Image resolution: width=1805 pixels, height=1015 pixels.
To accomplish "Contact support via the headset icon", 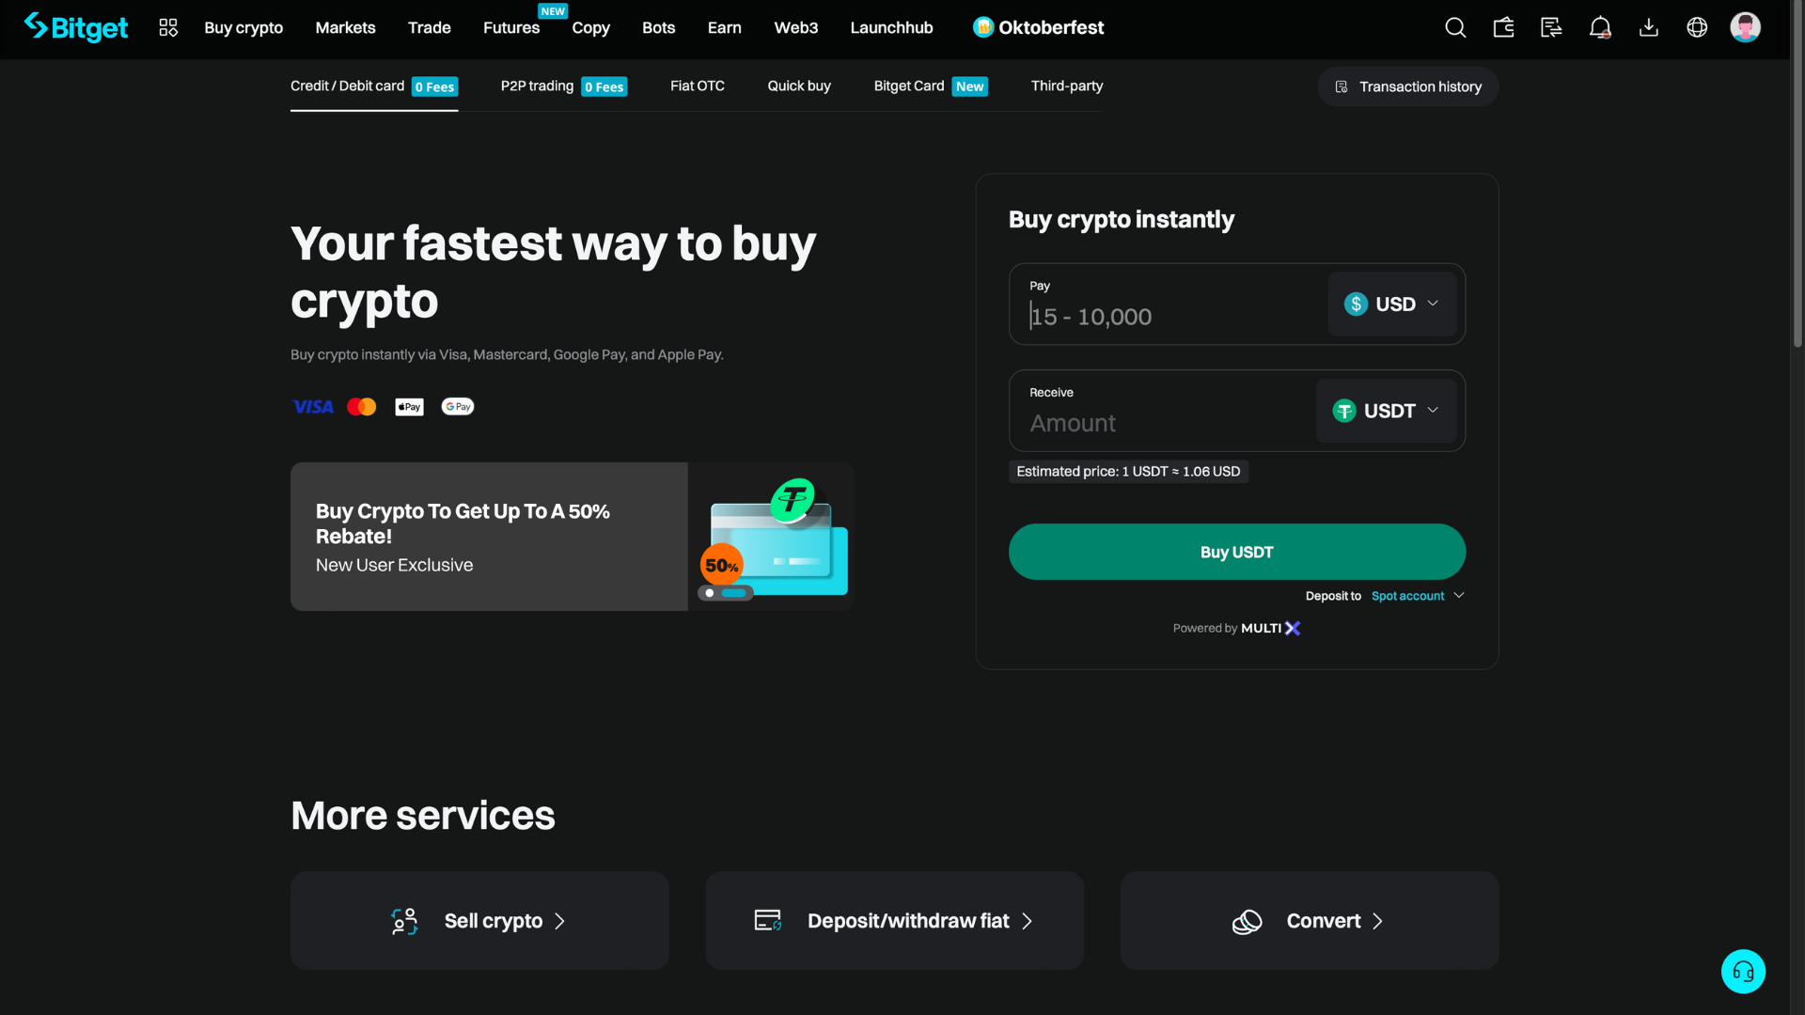I will coord(1743,971).
